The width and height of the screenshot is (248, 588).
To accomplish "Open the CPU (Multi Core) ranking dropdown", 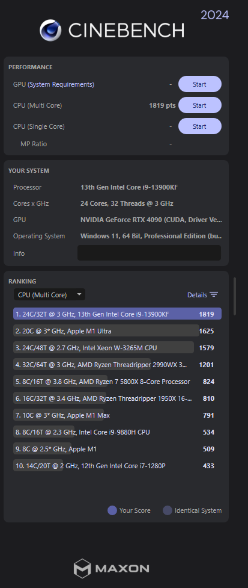I will (49, 295).
